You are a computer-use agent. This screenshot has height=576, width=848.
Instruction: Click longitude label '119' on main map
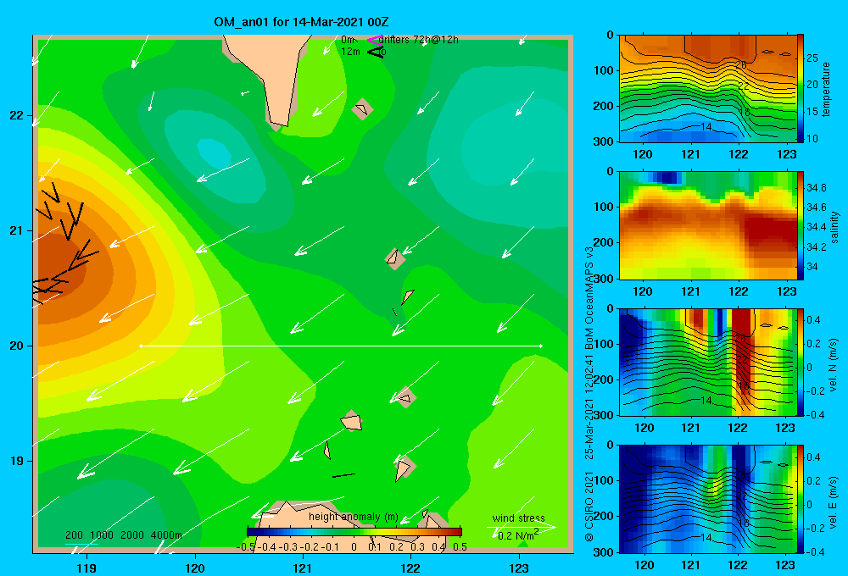[x=86, y=568]
